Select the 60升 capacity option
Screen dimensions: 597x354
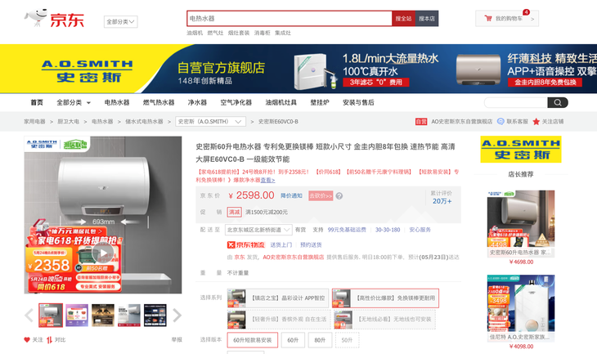point(293,340)
